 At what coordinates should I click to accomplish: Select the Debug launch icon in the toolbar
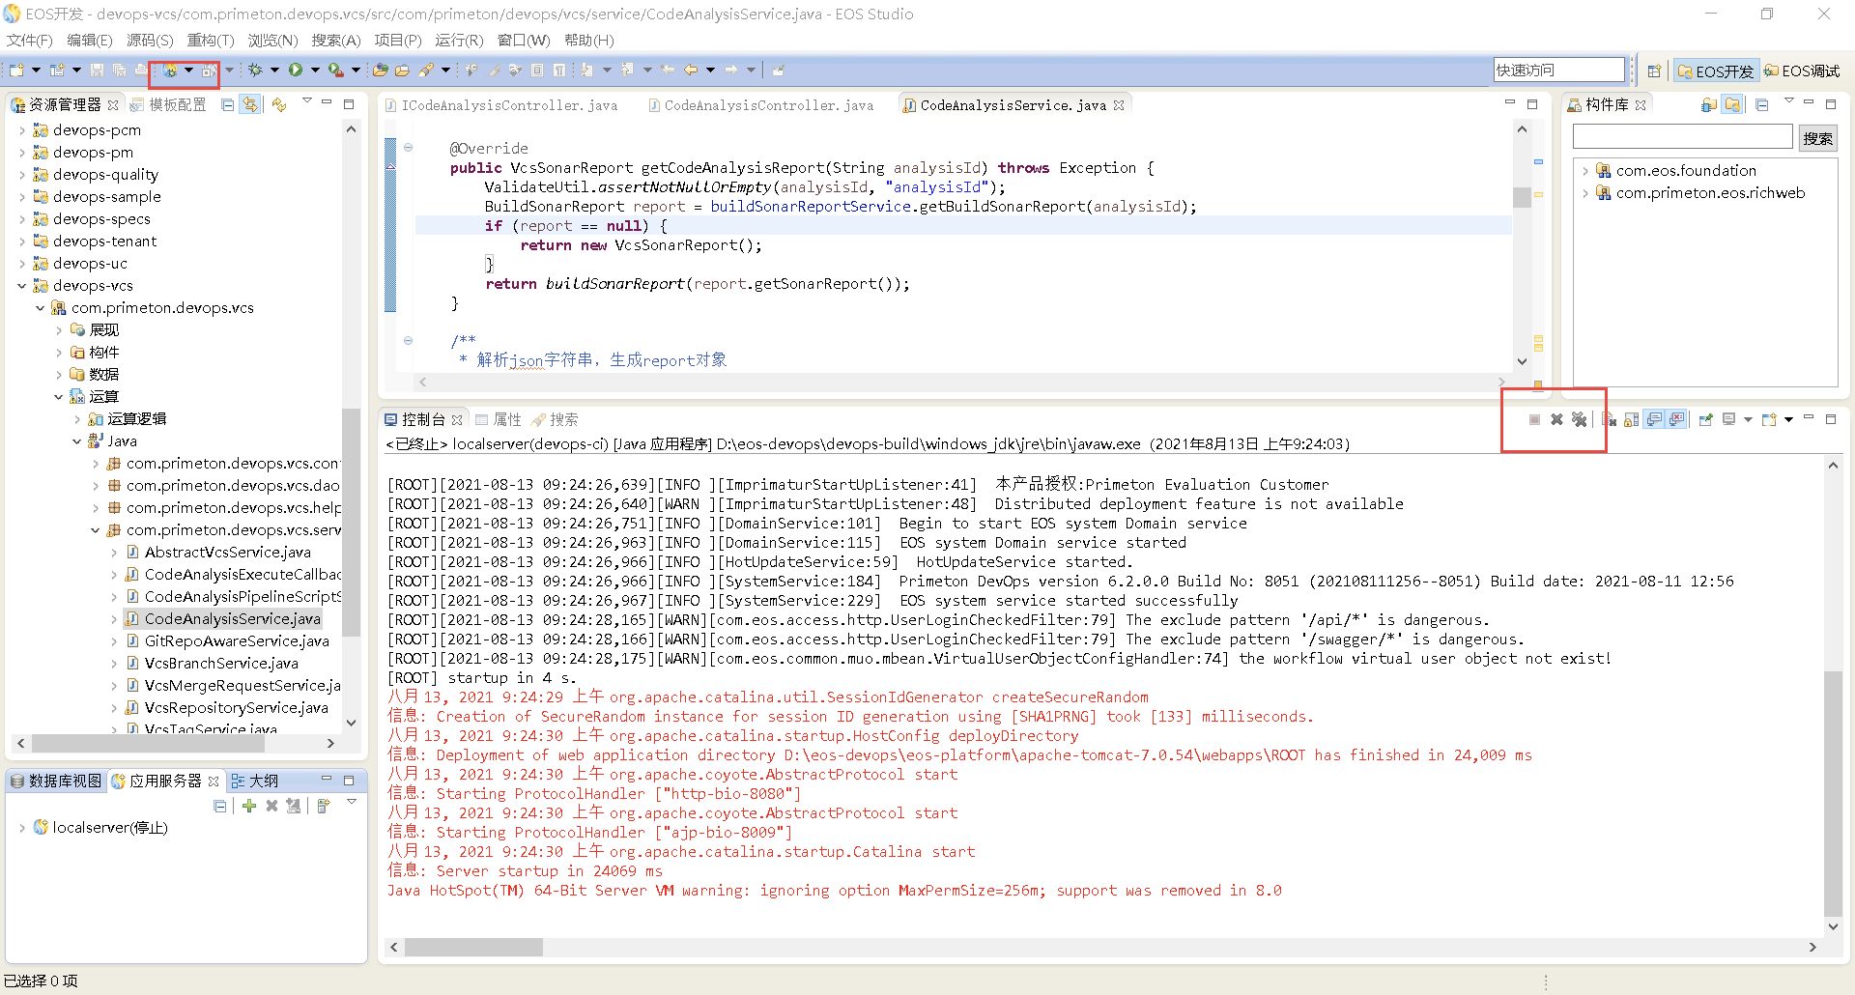(253, 70)
